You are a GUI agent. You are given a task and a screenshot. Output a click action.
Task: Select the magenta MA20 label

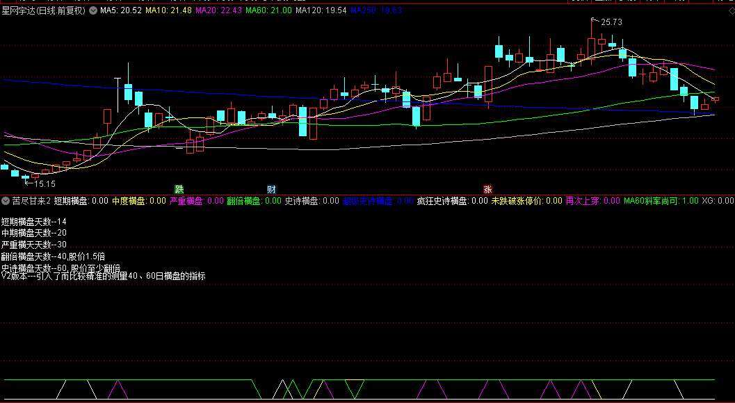(219, 11)
